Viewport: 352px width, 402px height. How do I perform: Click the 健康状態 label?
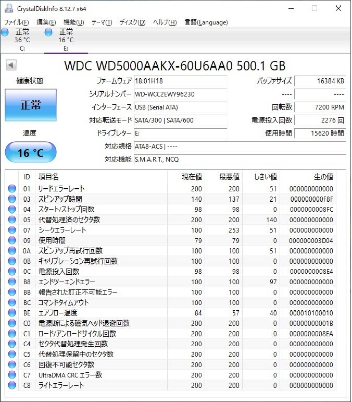coord(30,81)
